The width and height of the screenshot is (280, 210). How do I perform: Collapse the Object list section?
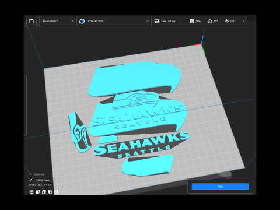point(30,174)
